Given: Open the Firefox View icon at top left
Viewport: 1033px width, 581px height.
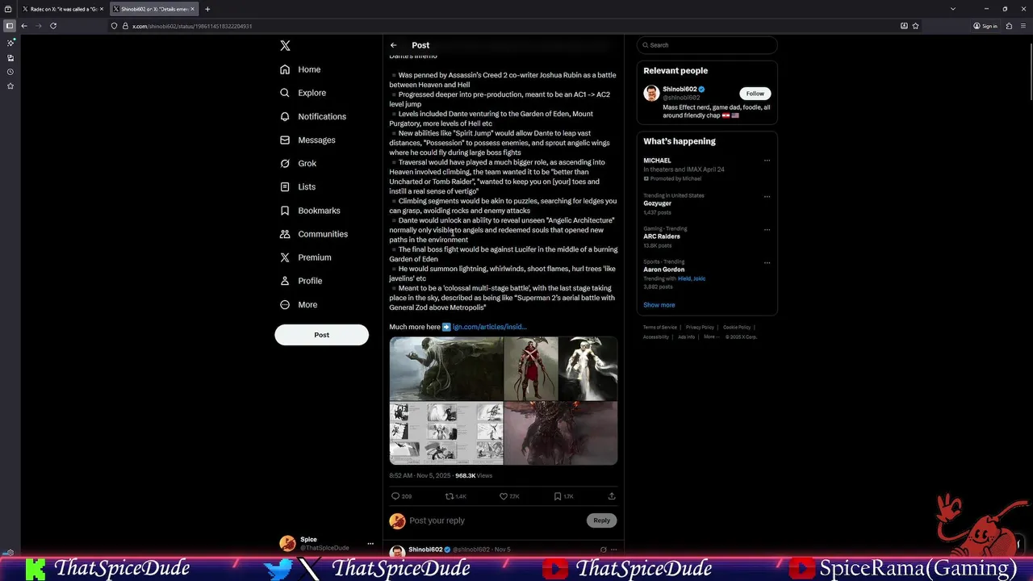Looking at the screenshot, I should click(8, 9).
